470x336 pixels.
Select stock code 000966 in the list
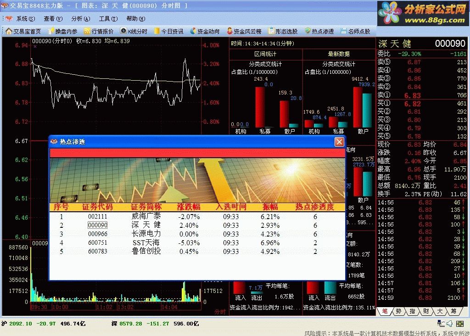[97, 234]
